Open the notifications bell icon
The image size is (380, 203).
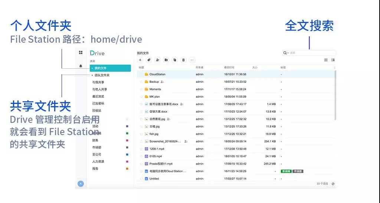[81, 66]
